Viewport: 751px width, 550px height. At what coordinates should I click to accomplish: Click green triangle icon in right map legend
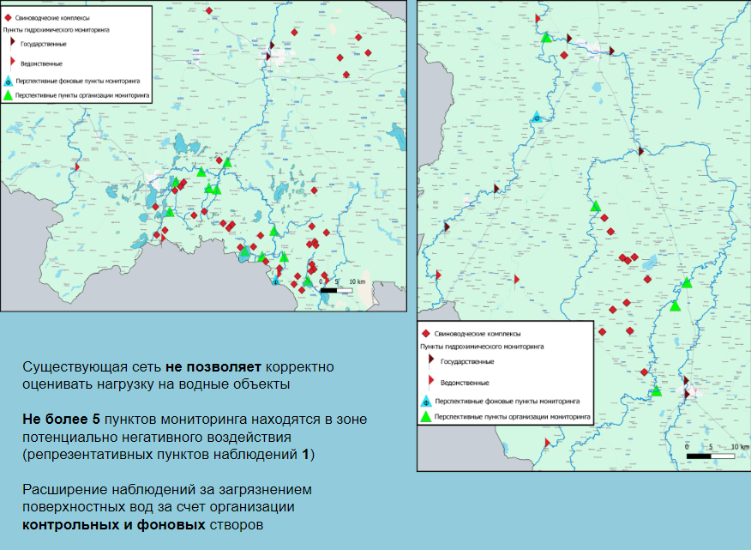click(426, 417)
